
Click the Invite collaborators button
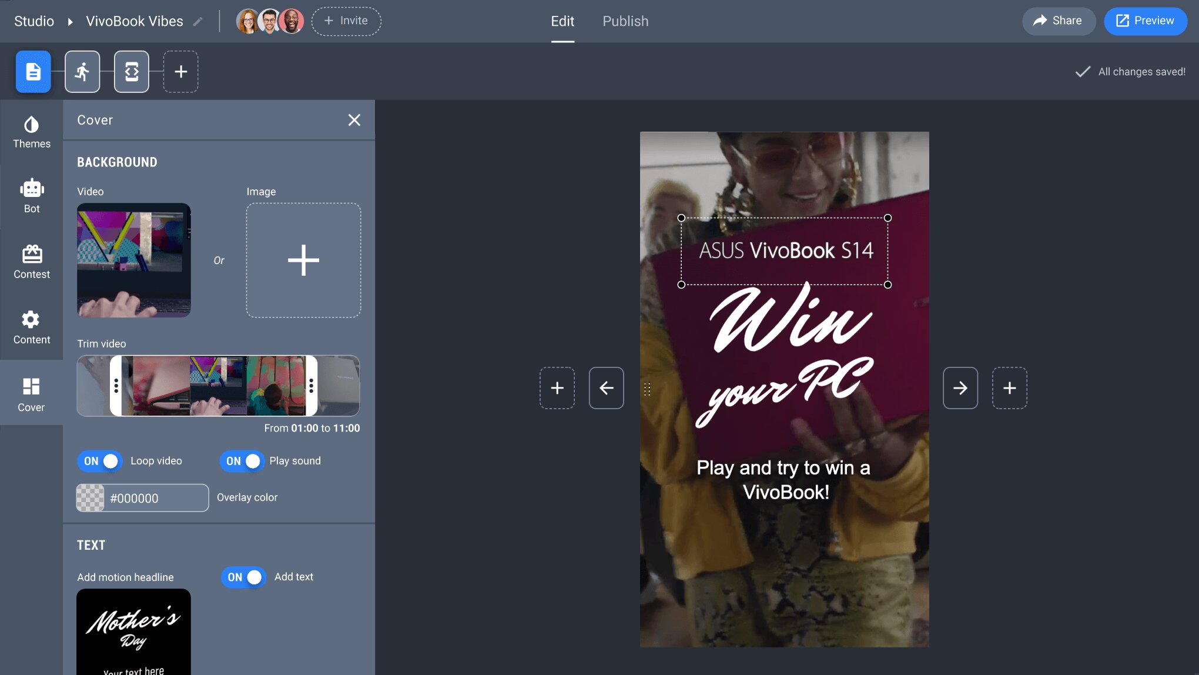(x=346, y=21)
